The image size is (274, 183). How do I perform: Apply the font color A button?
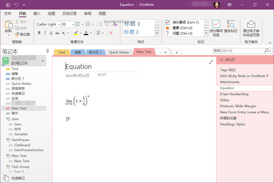tap(86, 33)
